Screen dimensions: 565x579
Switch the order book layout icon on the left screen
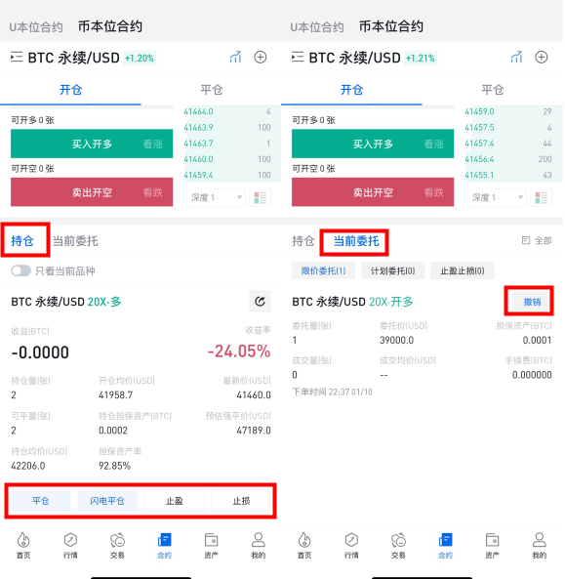(x=261, y=197)
